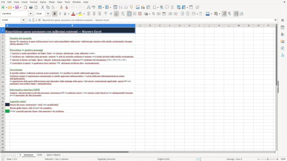The height and width of the screenshot is (161, 287).
Task: Open the sidebar Functions panel
Action: pos(283,55)
